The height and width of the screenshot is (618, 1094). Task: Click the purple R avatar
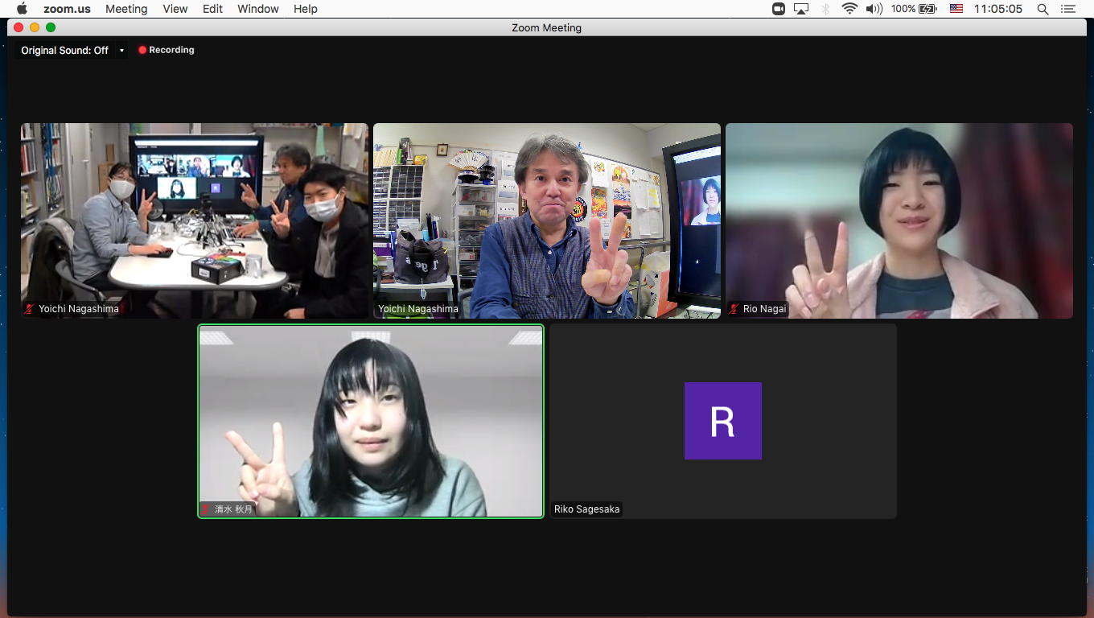coord(723,421)
